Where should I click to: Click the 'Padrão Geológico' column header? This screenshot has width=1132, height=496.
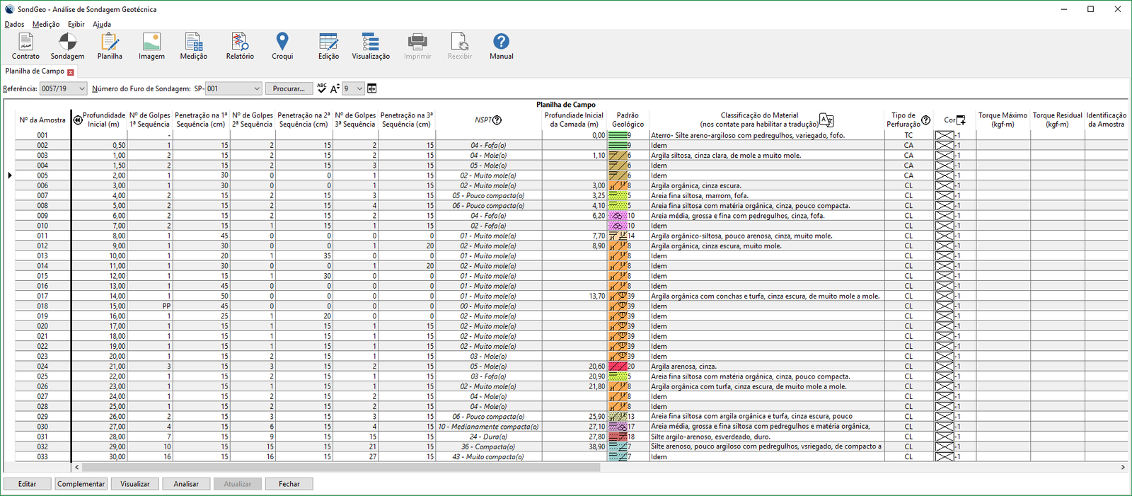point(628,120)
